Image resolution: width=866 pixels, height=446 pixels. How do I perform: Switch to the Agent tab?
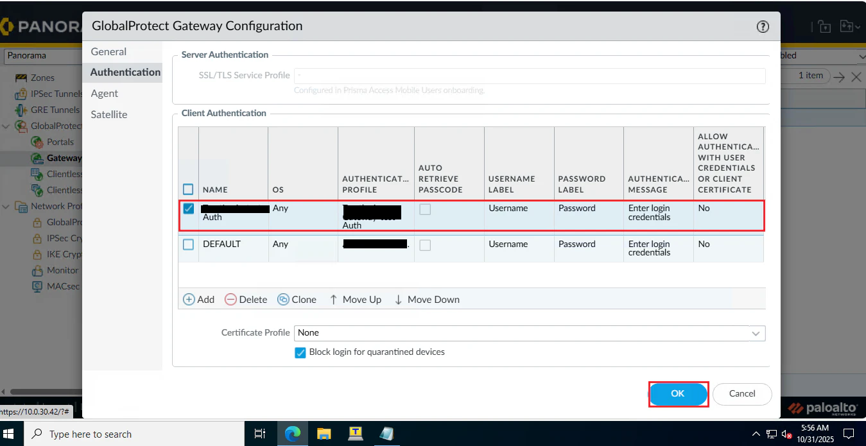click(x=105, y=93)
